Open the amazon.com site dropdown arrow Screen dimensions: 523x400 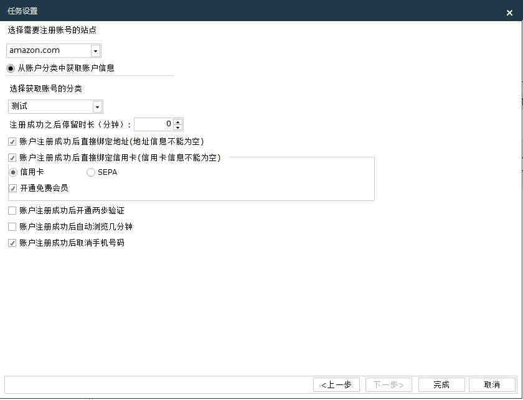pos(95,50)
